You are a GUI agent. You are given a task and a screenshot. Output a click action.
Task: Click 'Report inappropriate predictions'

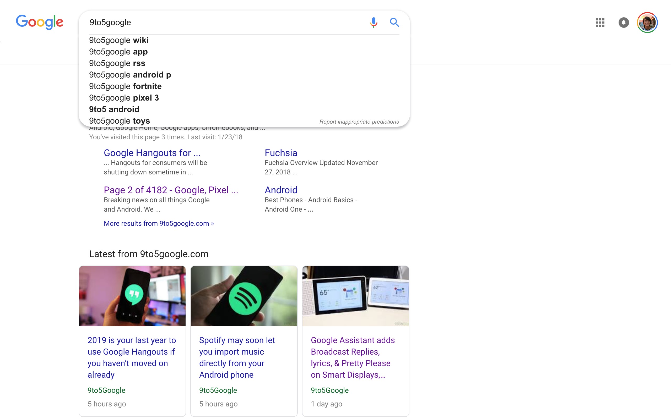coord(359,121)
